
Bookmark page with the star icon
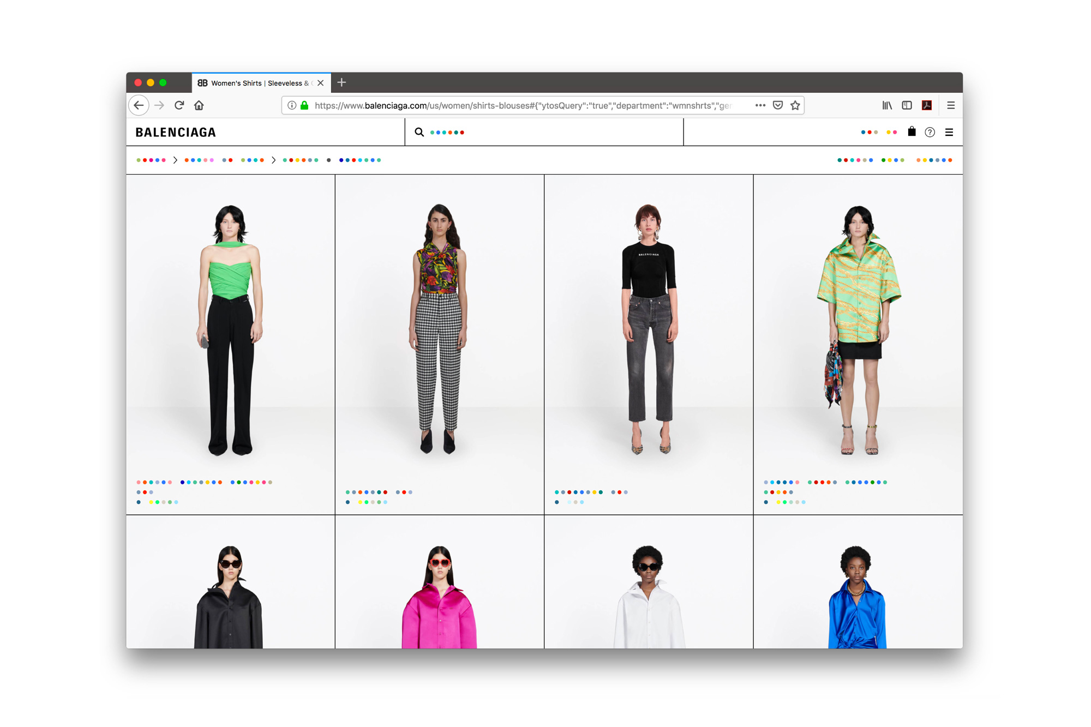click(795, 105)
